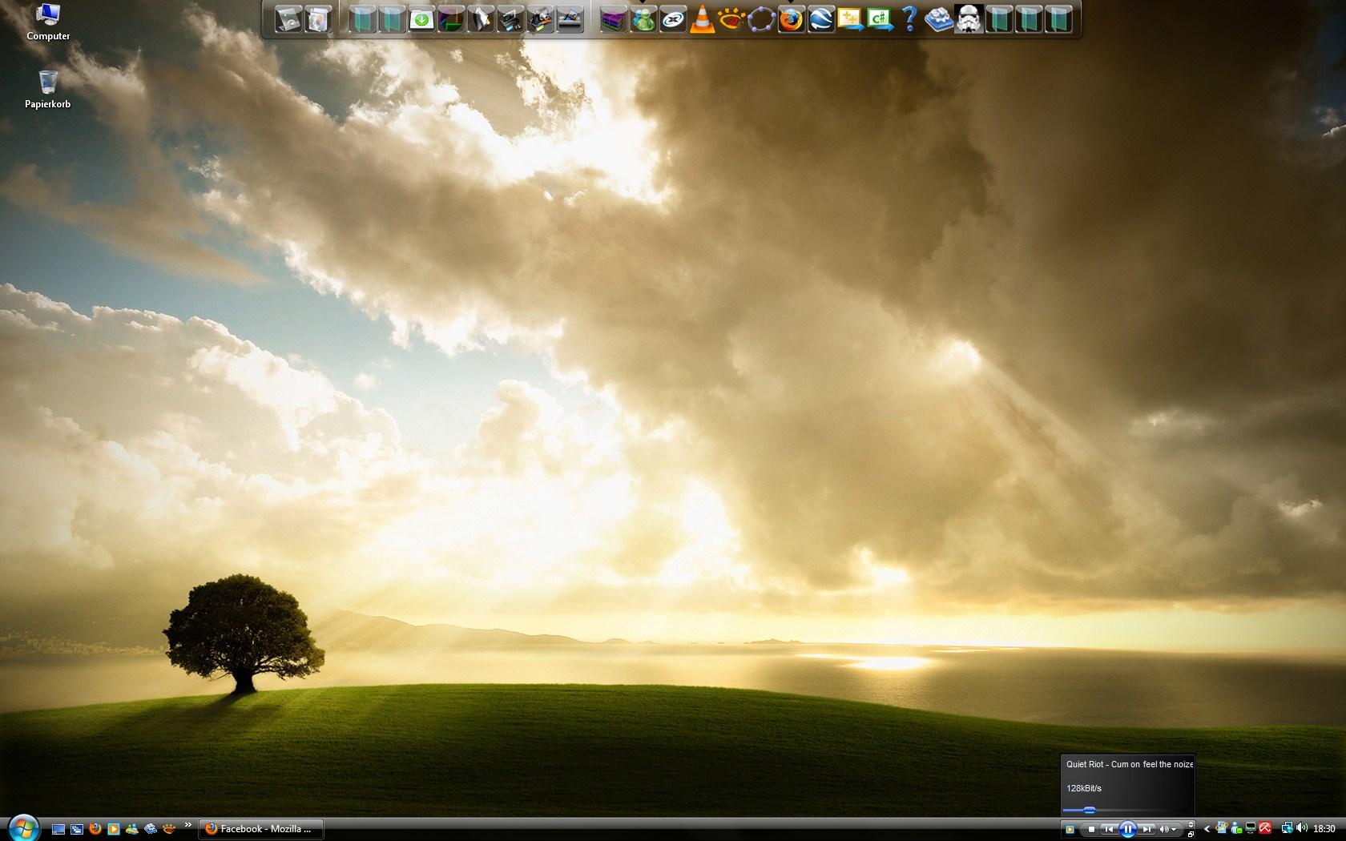Launch XnView eye icon in the top dock
This screenshot has width=1346, height=841.
click(x=731, y=19)
